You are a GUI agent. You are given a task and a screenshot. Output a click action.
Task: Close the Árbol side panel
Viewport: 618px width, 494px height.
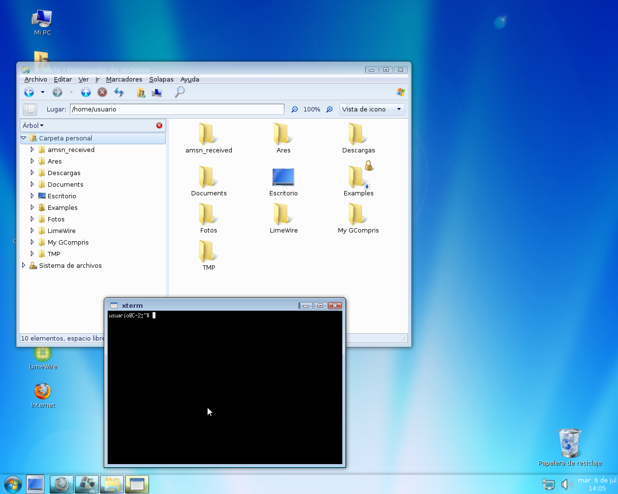pos(159,125)
